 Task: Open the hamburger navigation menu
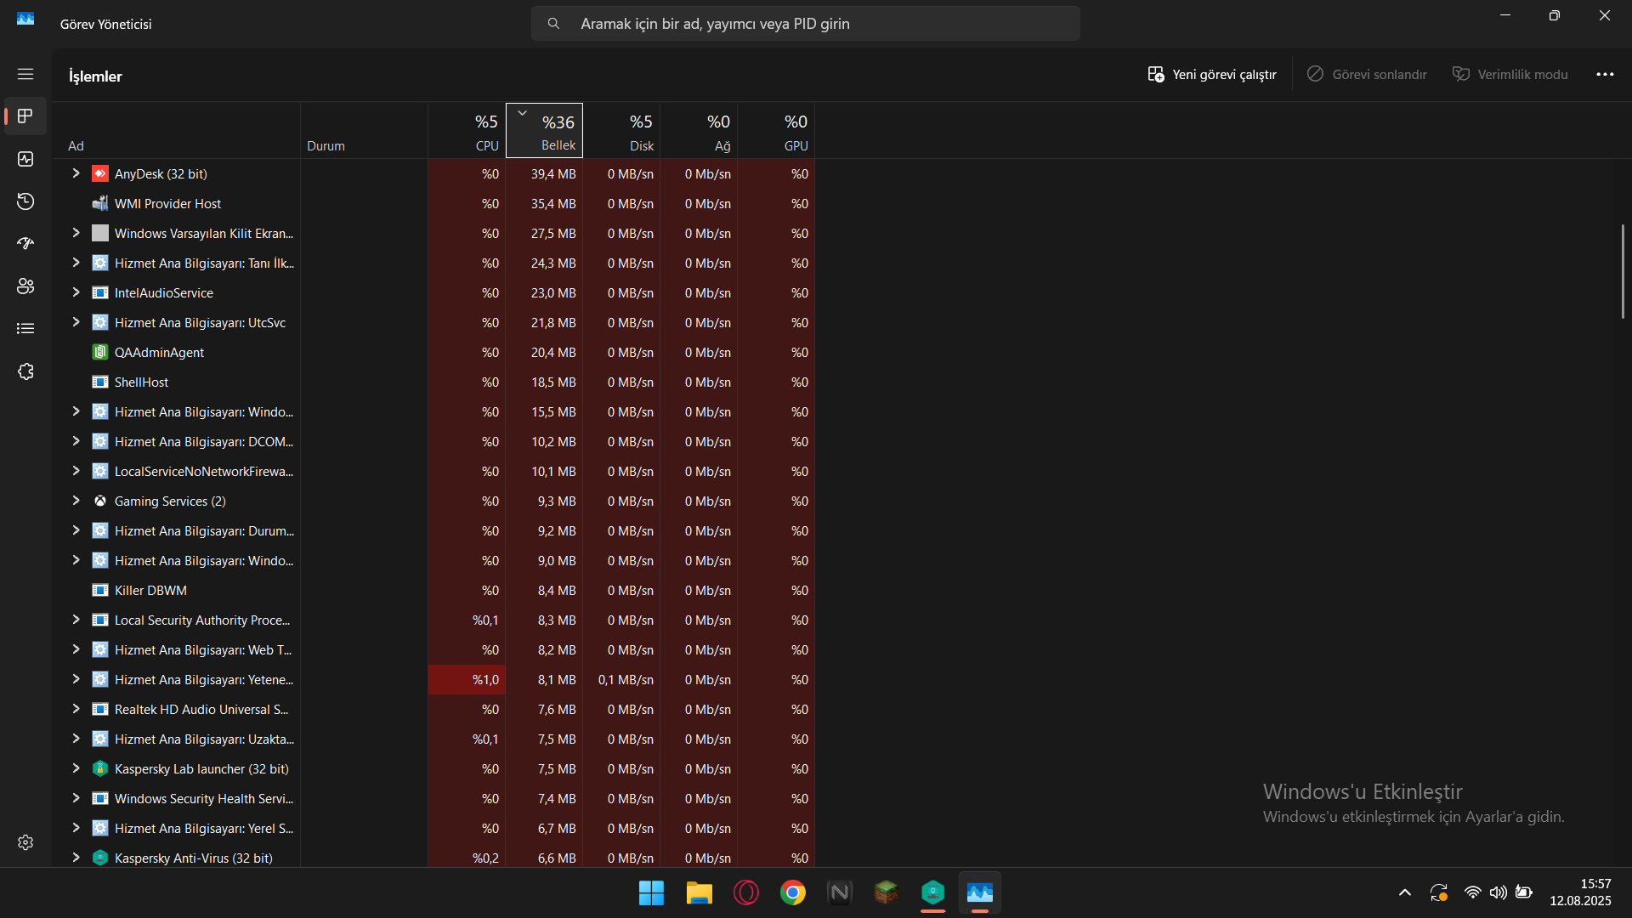click(25, 75)
